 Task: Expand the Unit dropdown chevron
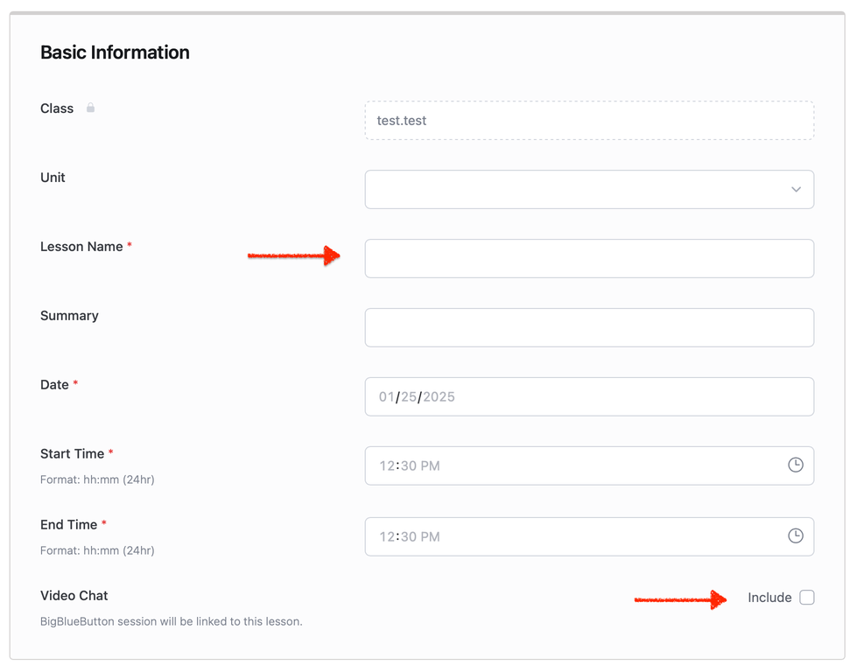[796, 189]
